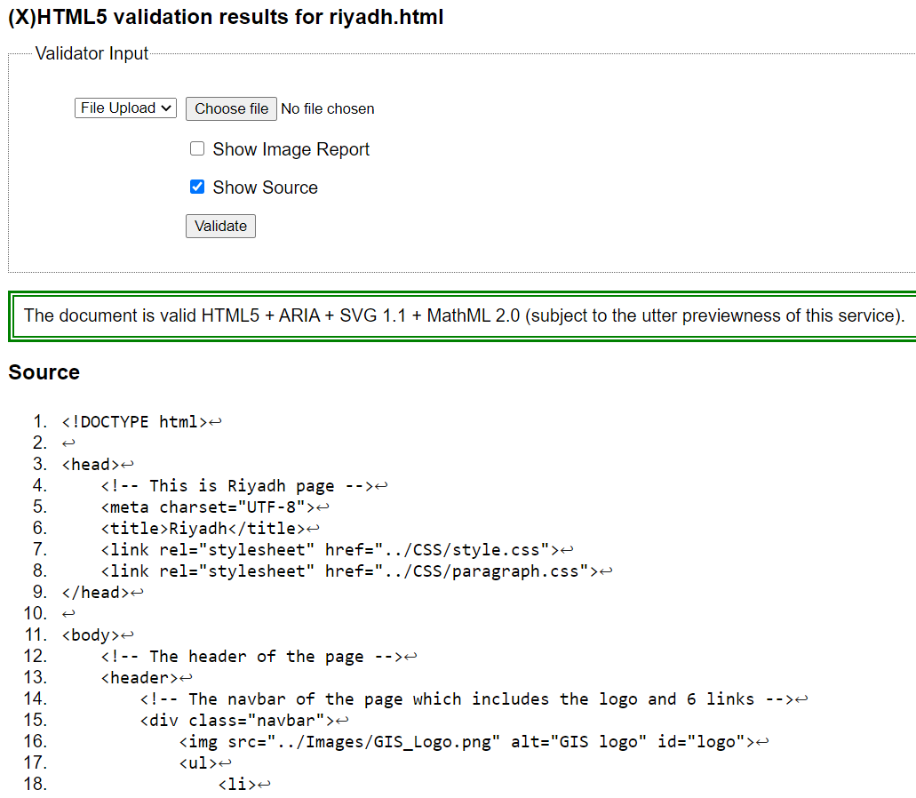
Task: Click the opening body tag line
Action: click(91, 634)
